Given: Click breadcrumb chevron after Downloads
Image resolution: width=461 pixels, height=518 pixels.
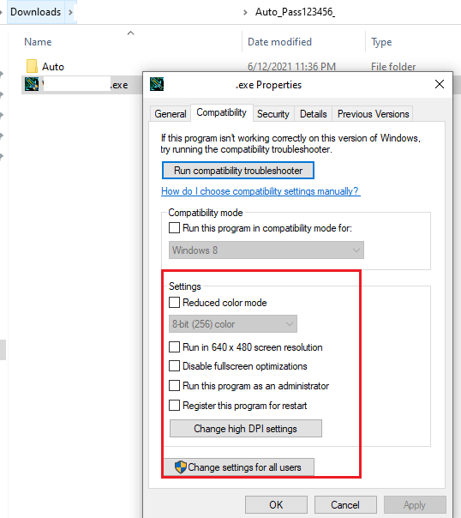Looking at the screenshot, I should click(x=70, y=12).
